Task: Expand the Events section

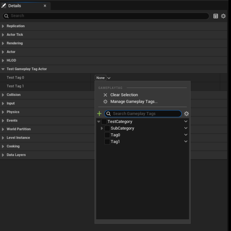Action: click(x=3, y=121)
